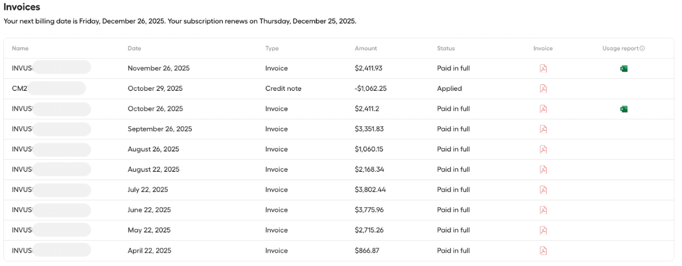Download PDF for July 22, 2025 invoice
682x266 pixels.
coord(543,190)
